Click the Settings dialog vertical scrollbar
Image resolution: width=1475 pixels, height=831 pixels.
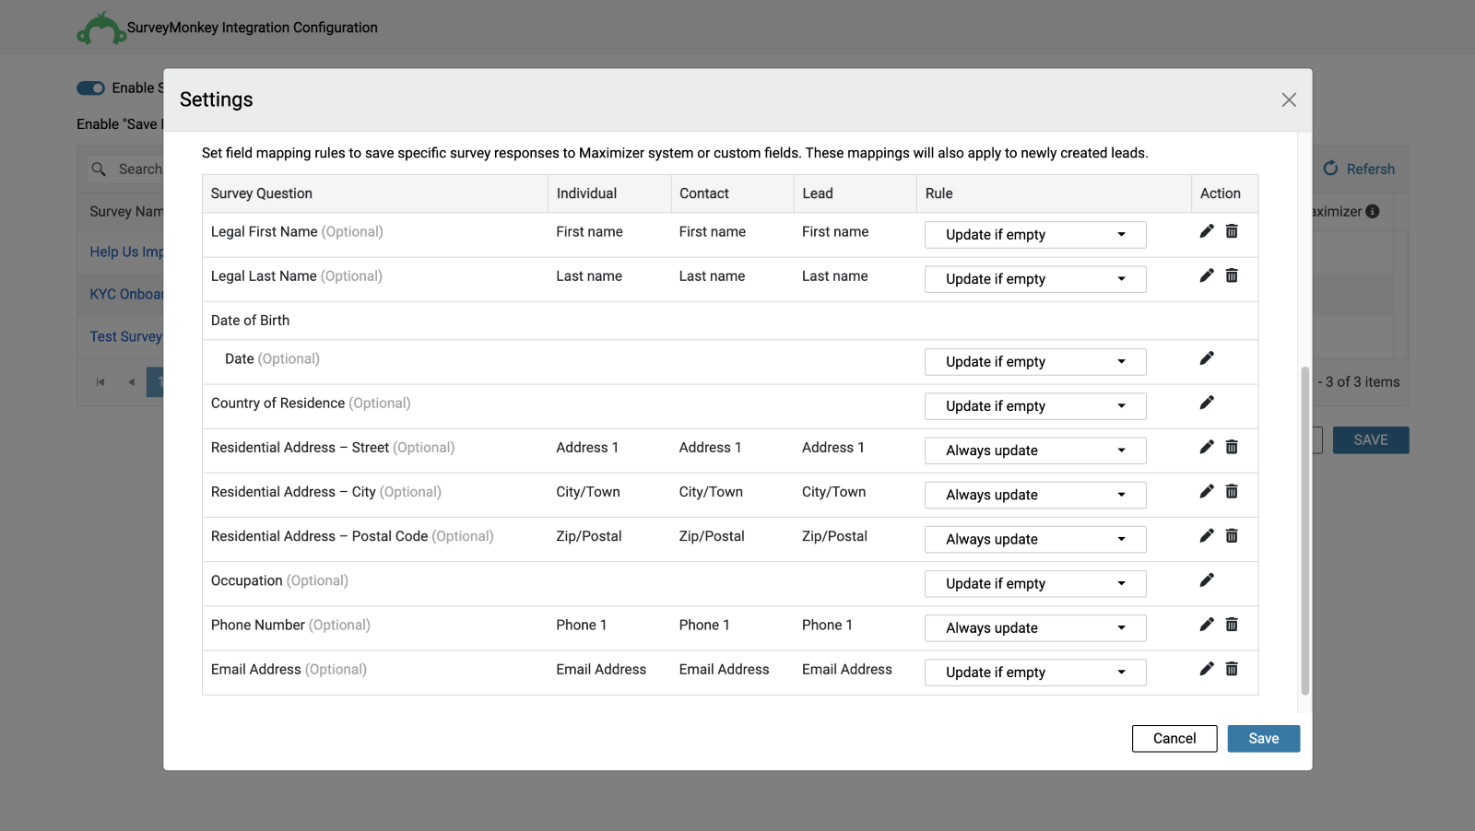pos(1304,531)
